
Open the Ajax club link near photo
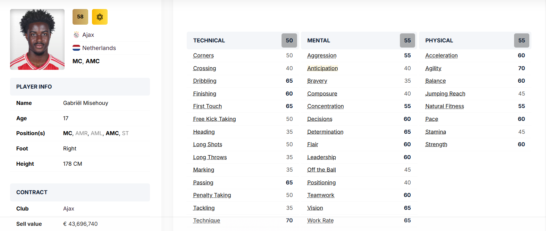(x=88, y=35)
